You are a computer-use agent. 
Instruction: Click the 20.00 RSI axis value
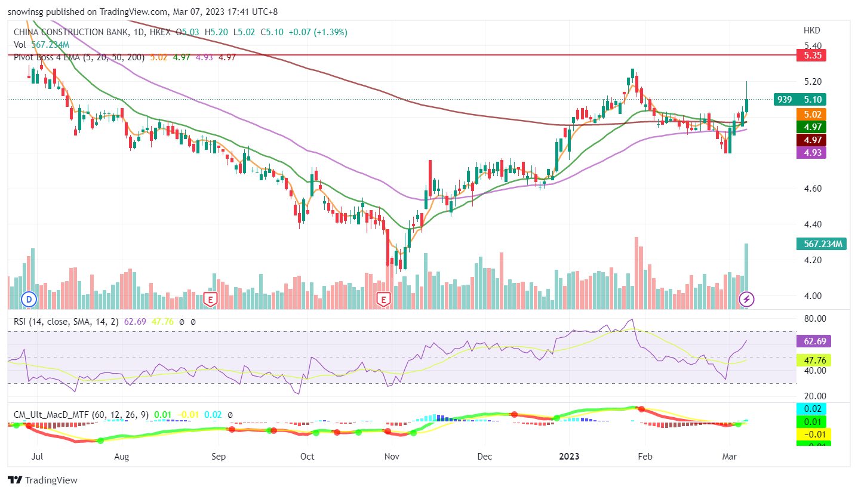[x=814, y=396]
